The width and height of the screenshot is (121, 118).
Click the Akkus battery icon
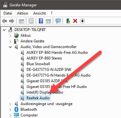16,35
